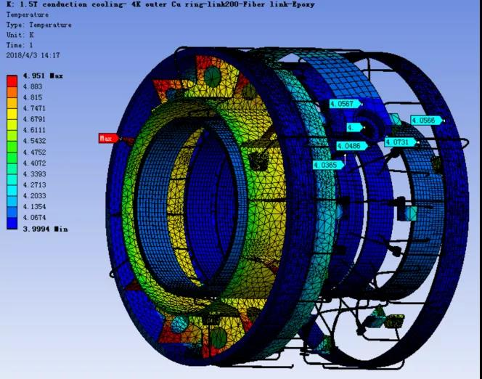Select the 4.0568 temperature probe label
The height and width of the screenshot is (379, 482).
pyautogui.click(x=426, y=121)
